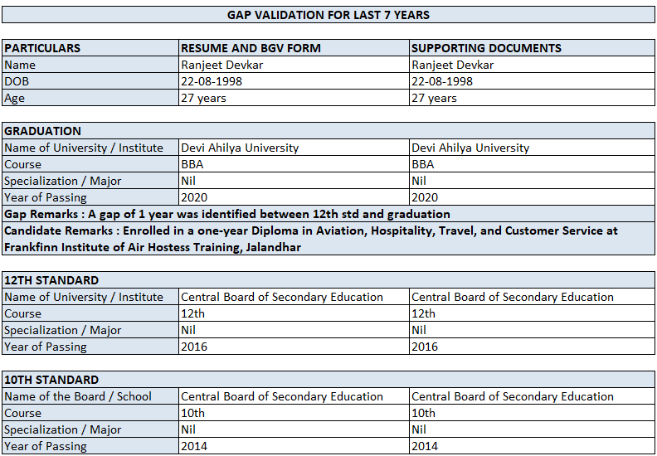Click the Gap Validation title cell
657x456 pixels.
click(x=328, y=15)
